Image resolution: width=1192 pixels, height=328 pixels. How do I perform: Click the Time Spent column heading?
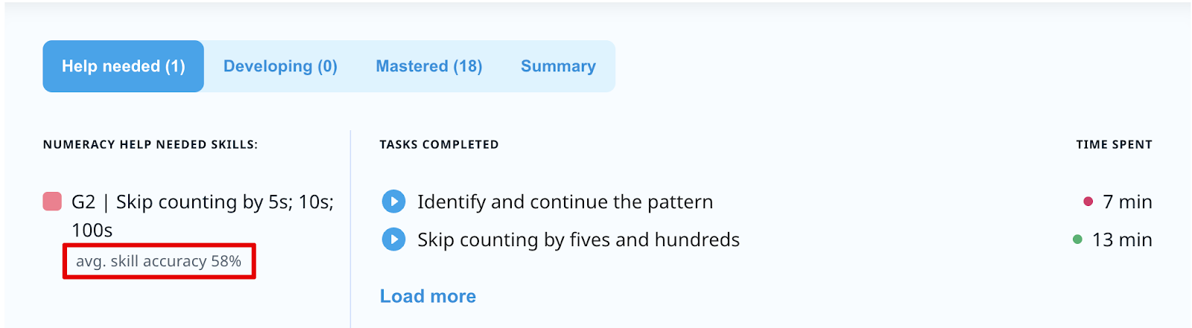point(1114,144)
